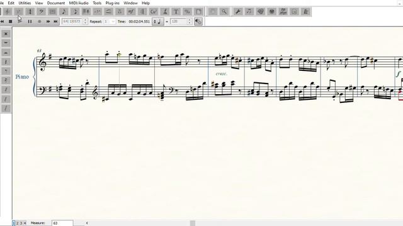Open the tempo note-value dropdown
The height and width of the screenshot is (226, 403).
pyautogui.click(x=158, y=21)
